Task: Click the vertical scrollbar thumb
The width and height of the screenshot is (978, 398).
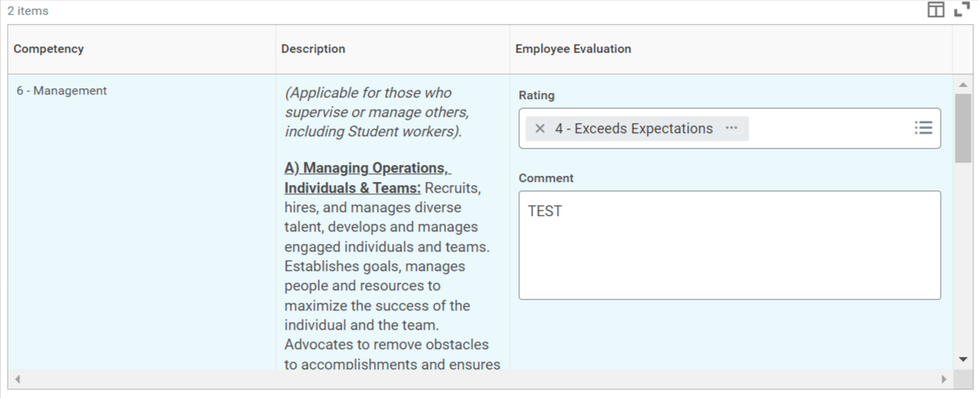Action: [x=963, y=128]
